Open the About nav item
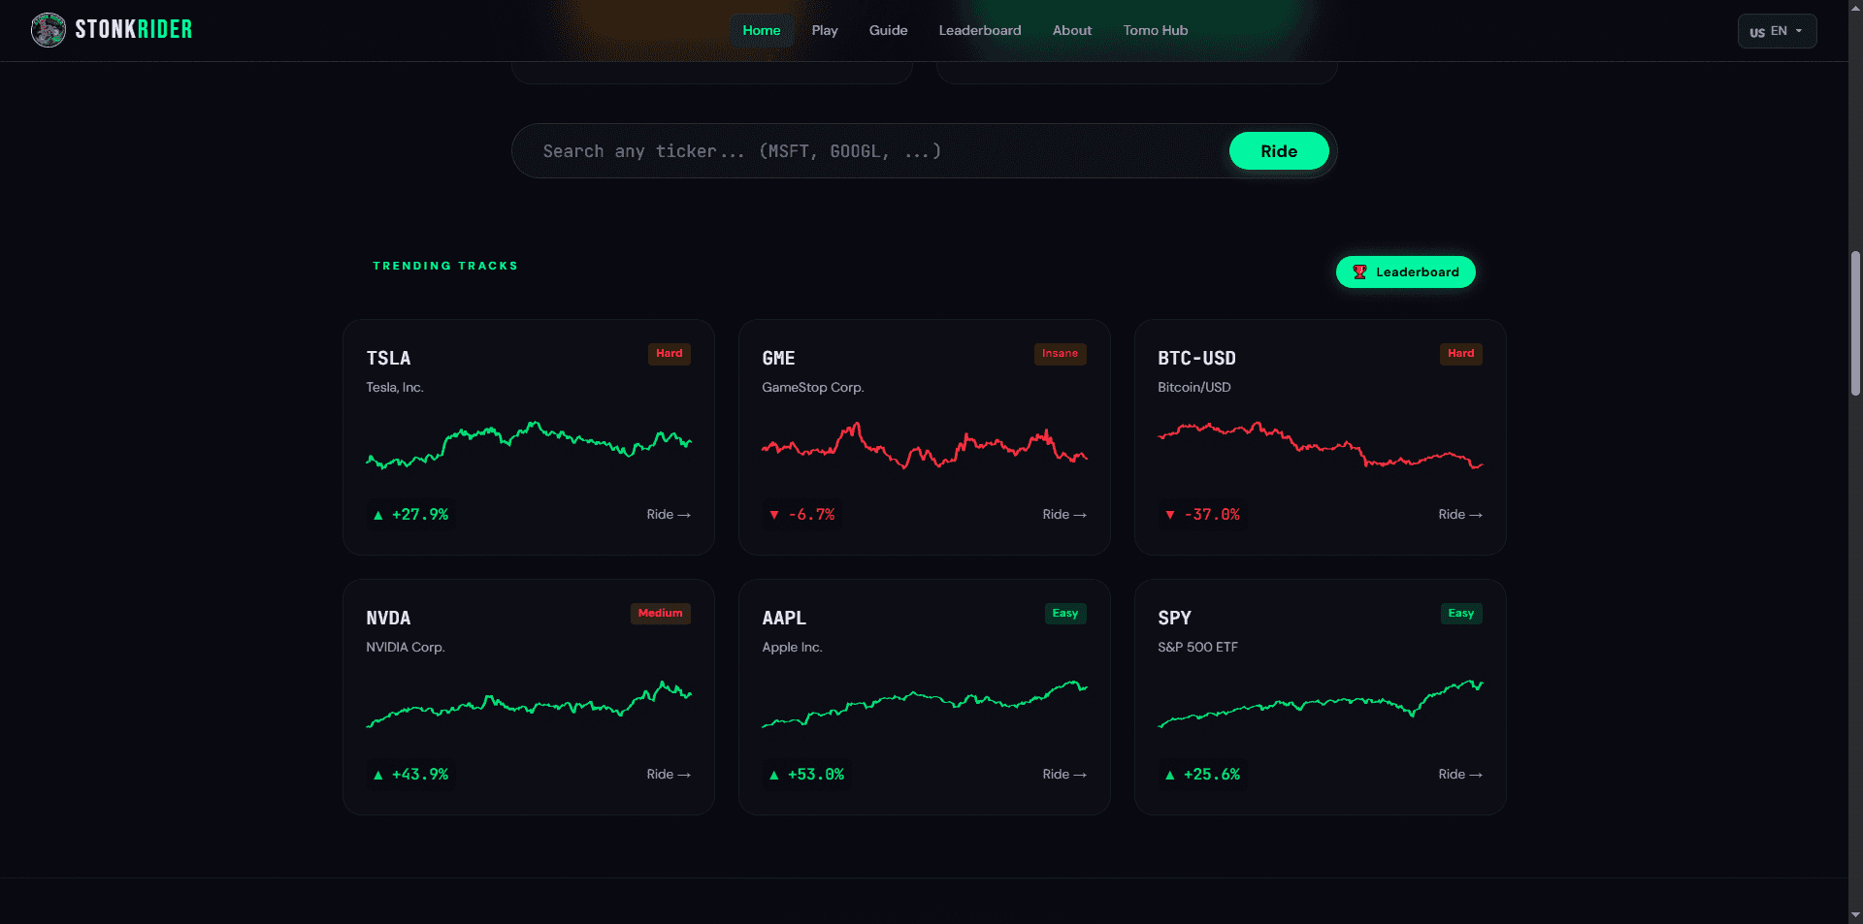The image size is (1863, 924). point(1072,30)
